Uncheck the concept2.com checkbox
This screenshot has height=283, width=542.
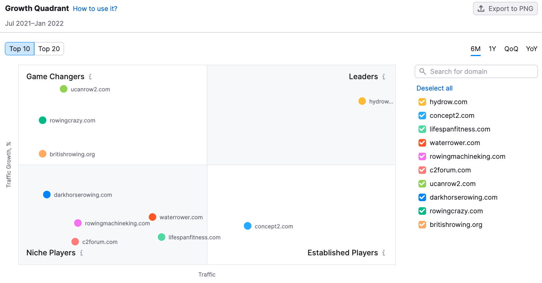pos(422,116)
